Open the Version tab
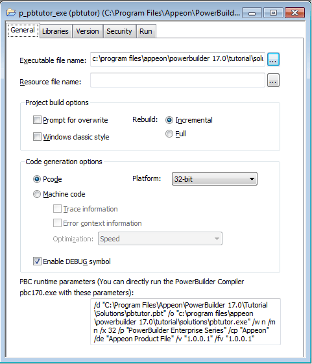This screenshot has width=312, height=364. point(88,31)
